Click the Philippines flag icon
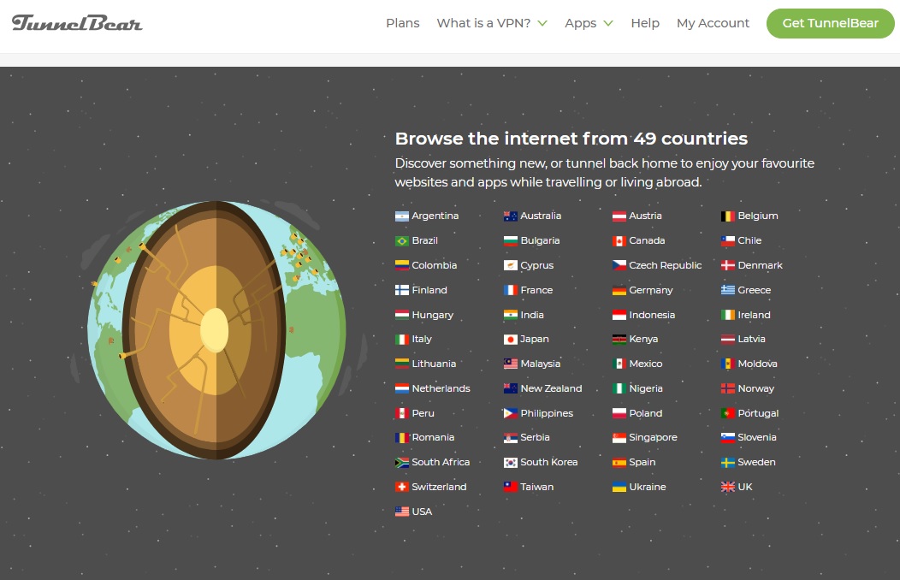 pyautogui.click(x=510, y=413)
